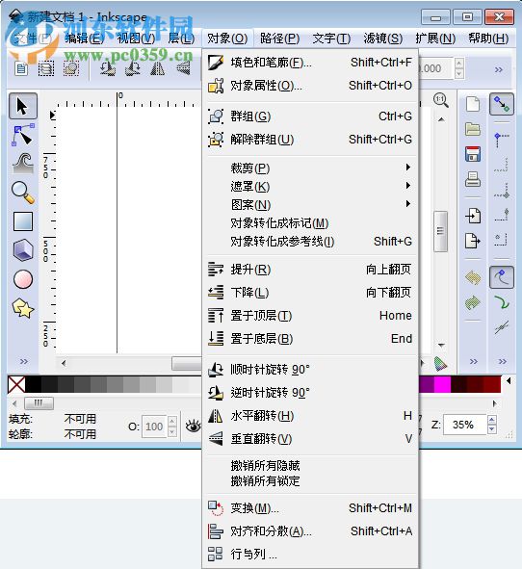This screenshot has height=569, width=522.
Task: Select the Ellipse circle tool
Action: click(x=23, y=279)
